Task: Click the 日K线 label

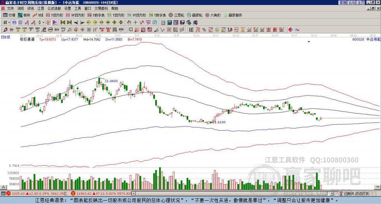Action: (6, 37)
